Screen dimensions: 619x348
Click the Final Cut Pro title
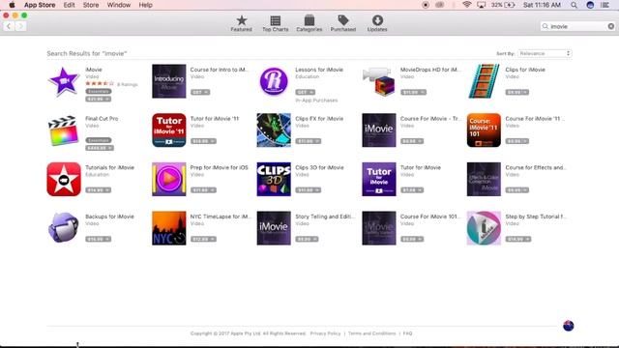[102, 119]
